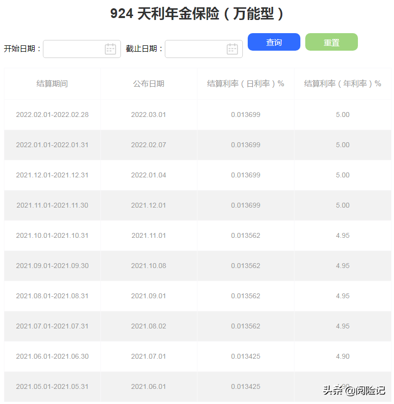Select publish date 2022.02.07
This screenshot has height=404, width=394.
(149, 145)
